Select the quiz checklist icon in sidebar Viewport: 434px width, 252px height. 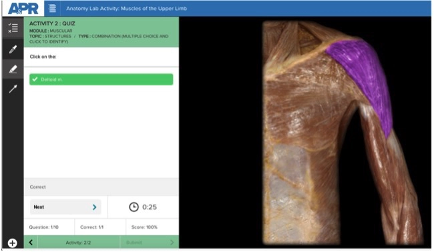point(13,28)
